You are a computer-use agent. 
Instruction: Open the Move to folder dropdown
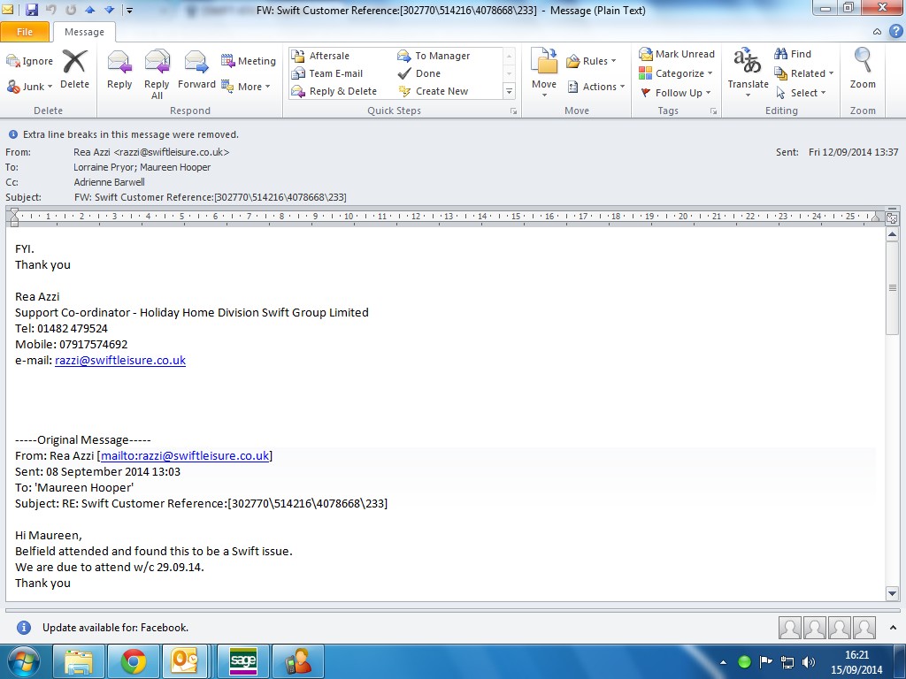[x=544, y=72]
